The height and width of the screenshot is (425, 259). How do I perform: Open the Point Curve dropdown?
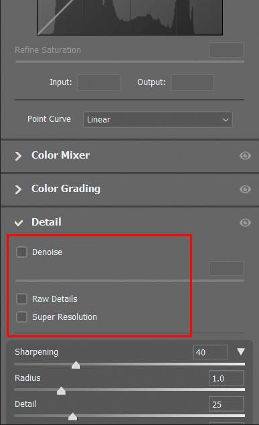pos(158,120)
